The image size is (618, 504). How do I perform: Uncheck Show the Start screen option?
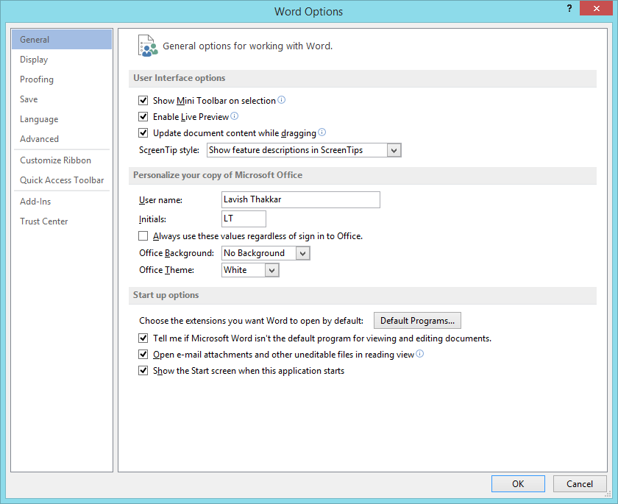(x=143, y=371)
